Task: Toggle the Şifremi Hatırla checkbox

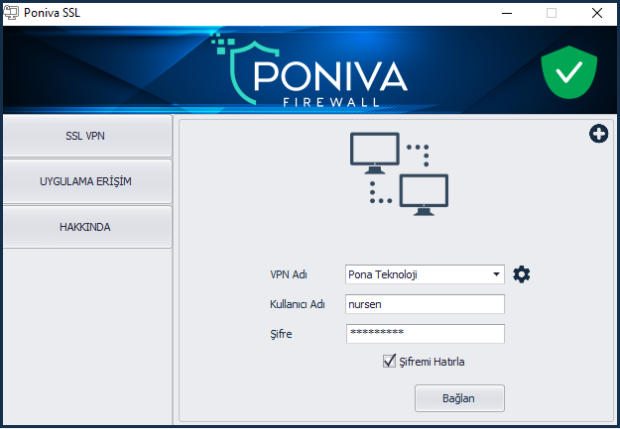Action: 389,361
